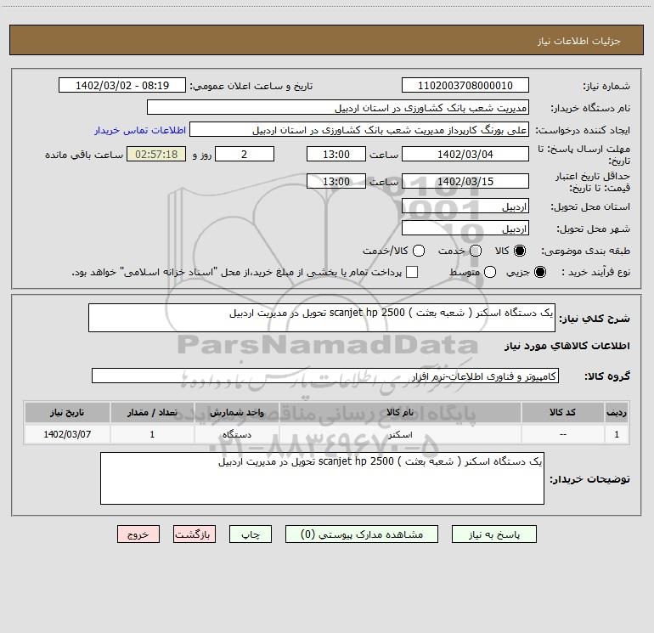Click the استان محل تحویل field

[465, 206]
